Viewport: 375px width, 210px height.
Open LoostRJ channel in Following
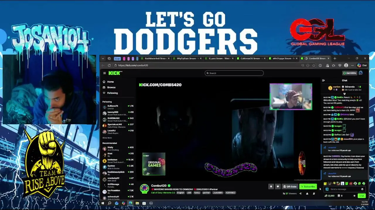point(118,132)
